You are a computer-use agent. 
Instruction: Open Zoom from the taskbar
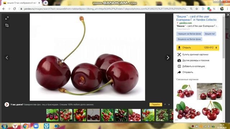pyautogui.click(x=36, y=126)
